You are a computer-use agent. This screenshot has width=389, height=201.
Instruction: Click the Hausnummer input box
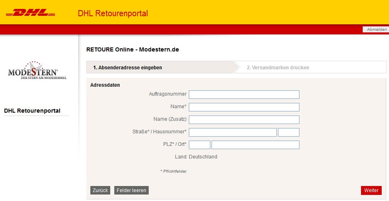(289, 132)
